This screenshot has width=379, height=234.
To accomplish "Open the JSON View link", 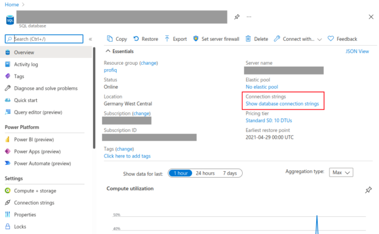I will click(357, 51).
